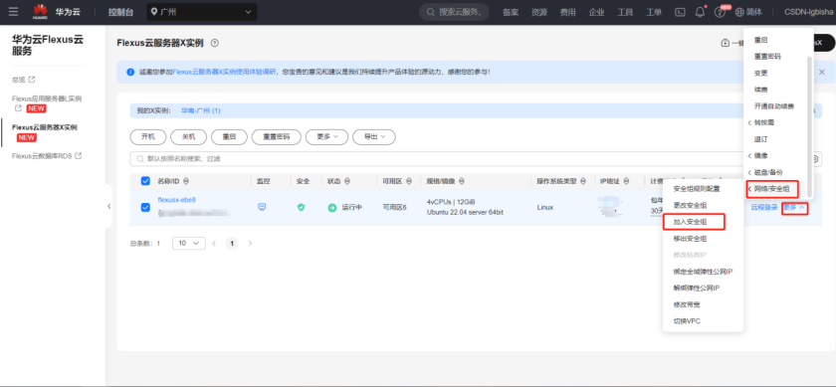Open the region selector showing 广州
The image size is (836, 387).
(201, 12)
